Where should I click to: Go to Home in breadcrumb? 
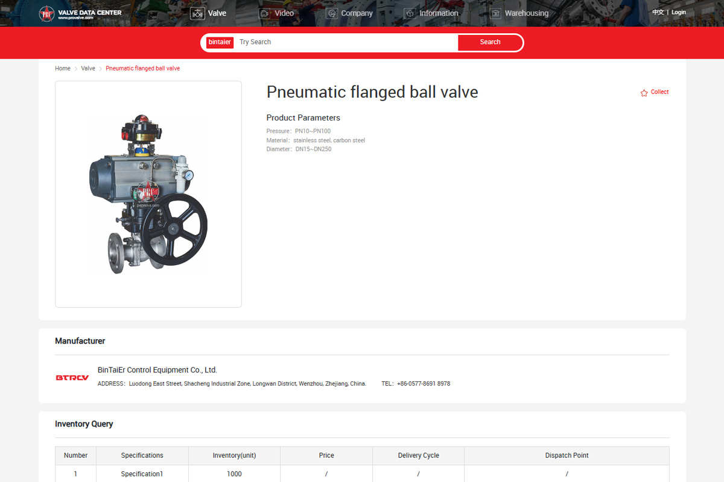(63, 69)
